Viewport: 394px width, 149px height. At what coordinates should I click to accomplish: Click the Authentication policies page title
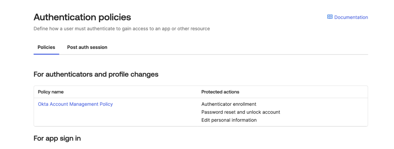click(82, 17)
